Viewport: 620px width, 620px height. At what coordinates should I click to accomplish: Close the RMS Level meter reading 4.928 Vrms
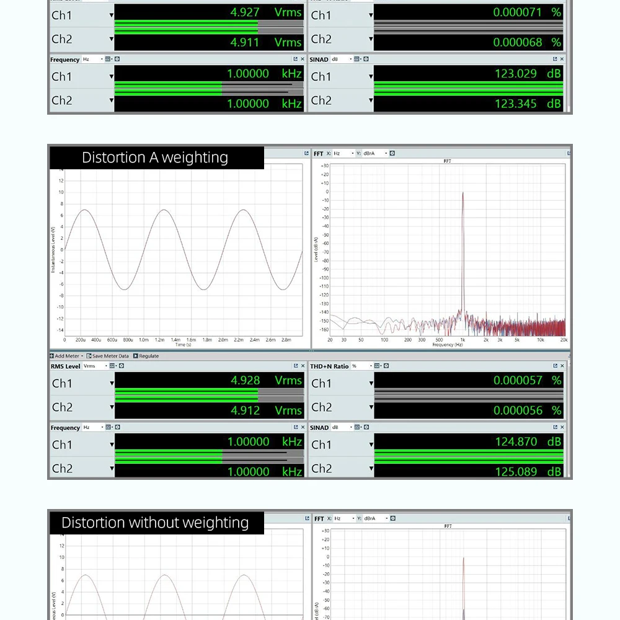coord(303,366)
